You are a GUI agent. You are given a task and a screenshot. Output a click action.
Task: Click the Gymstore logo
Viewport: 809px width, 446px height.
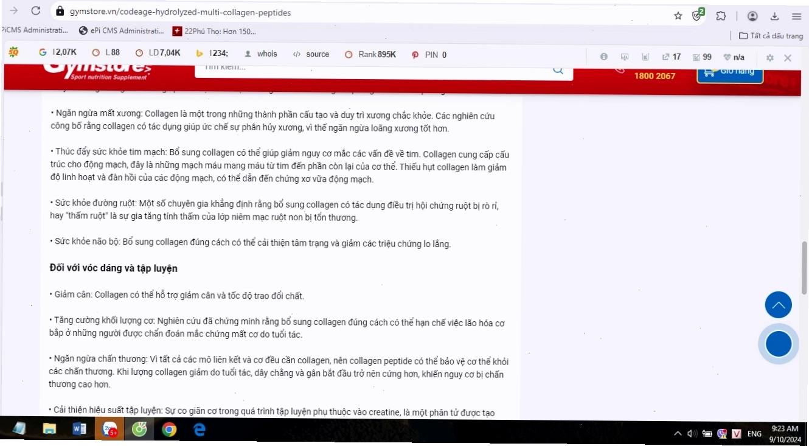click(96, 71)
